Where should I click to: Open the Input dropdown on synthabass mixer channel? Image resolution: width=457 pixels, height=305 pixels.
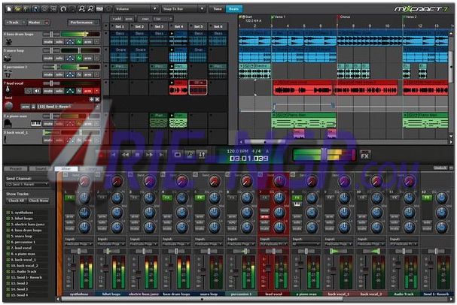pos(79,244)
